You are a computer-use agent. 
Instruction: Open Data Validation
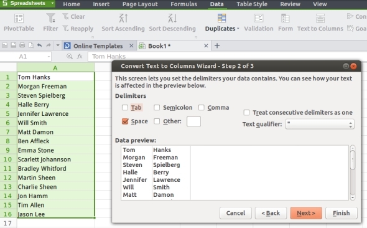259,22
